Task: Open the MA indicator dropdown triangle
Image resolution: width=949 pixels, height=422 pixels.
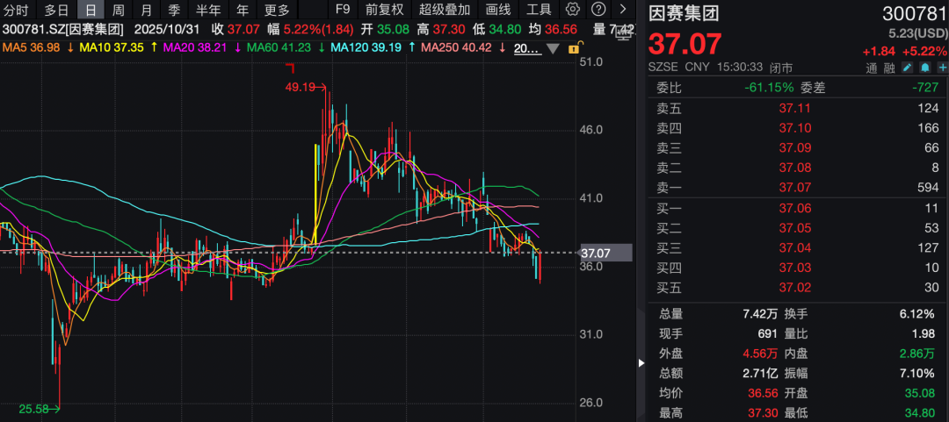Action: tap(554, 48)
